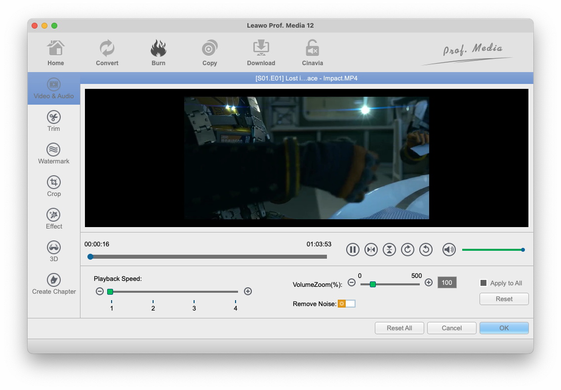
Task: Open the Burn module in toolbar
Action: click(158, 53)
